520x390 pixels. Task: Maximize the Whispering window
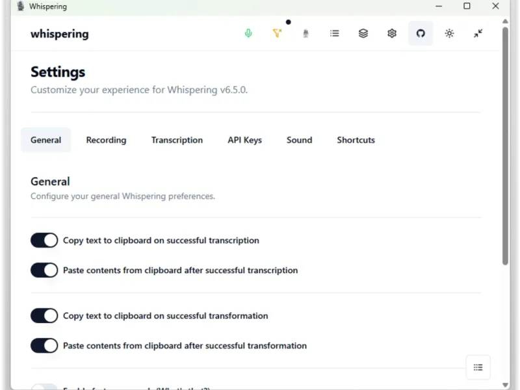point(467,6)
